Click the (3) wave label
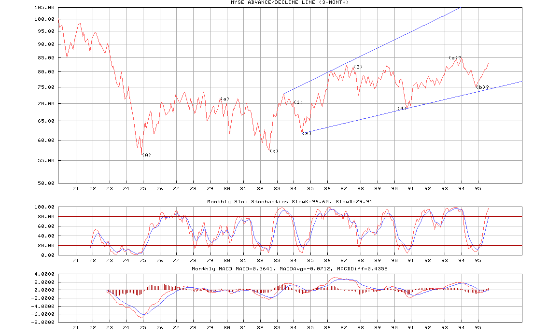 coord(358,67)
